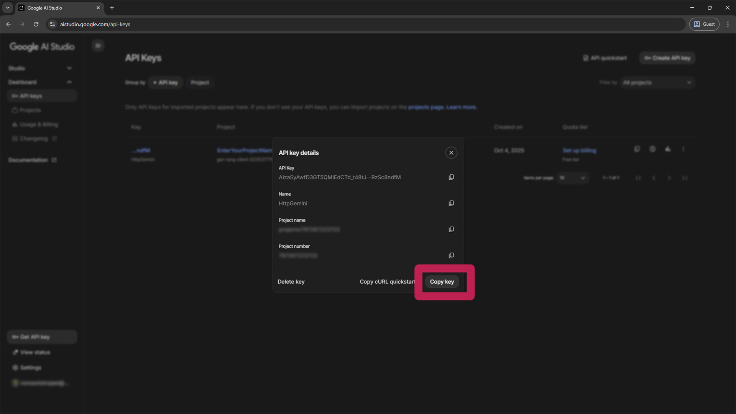Click the Set up billing link
736x414 pixels.
pyautogui.click(x=579, y=150)
